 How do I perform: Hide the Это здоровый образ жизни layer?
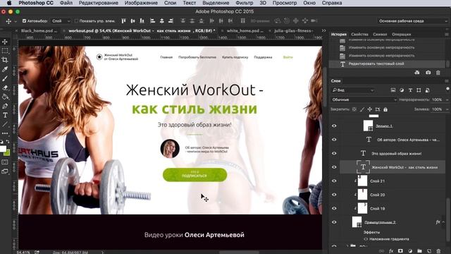point(334,154)
